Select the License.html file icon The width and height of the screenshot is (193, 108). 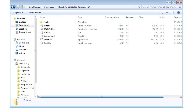click(41, 36)
